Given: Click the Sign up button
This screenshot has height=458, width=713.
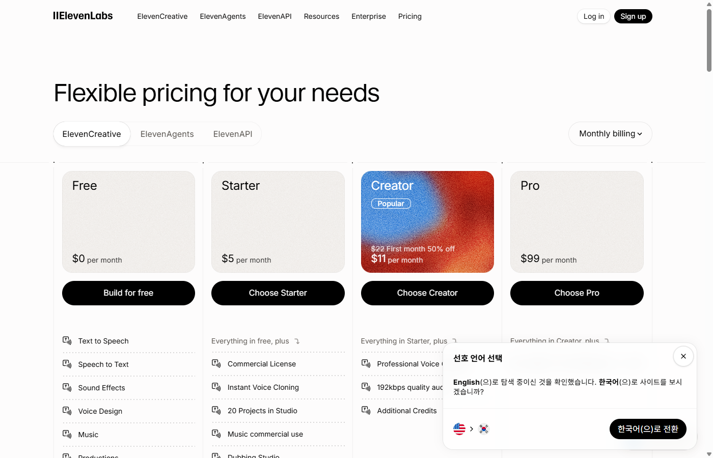Looking at the screenshot, I should (633, 16).
